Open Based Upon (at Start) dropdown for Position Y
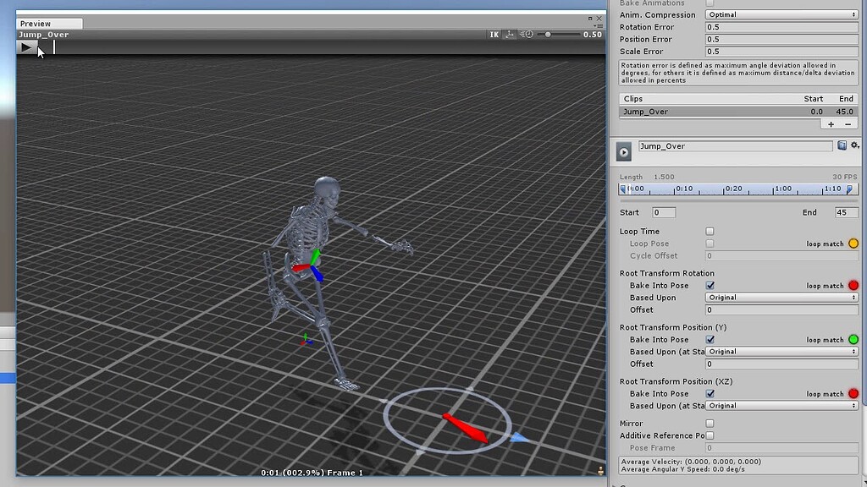This screenshot has height=487, width=867. click(780, 351)
